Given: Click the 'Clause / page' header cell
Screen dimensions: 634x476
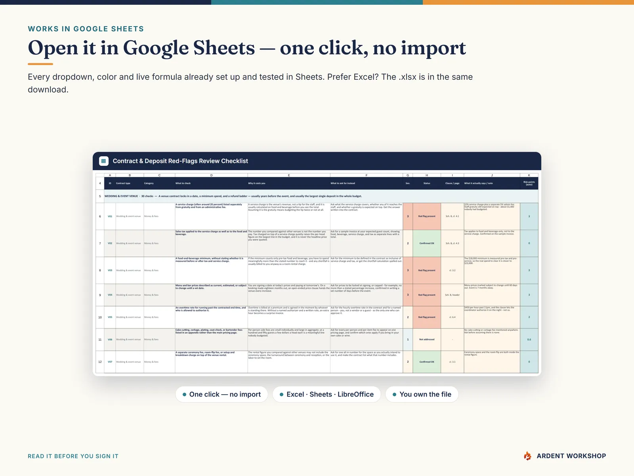Looking at the screenshot, I should tap(452, 183).
